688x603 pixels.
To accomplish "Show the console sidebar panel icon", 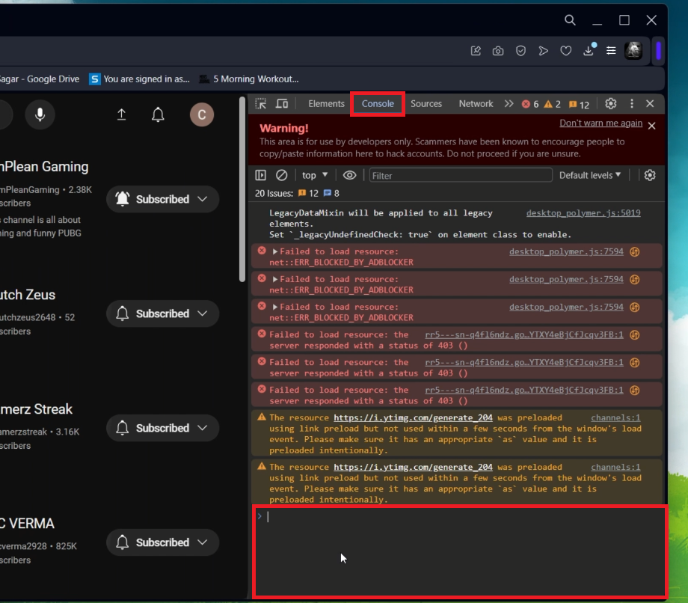I will tap(261, 175).
